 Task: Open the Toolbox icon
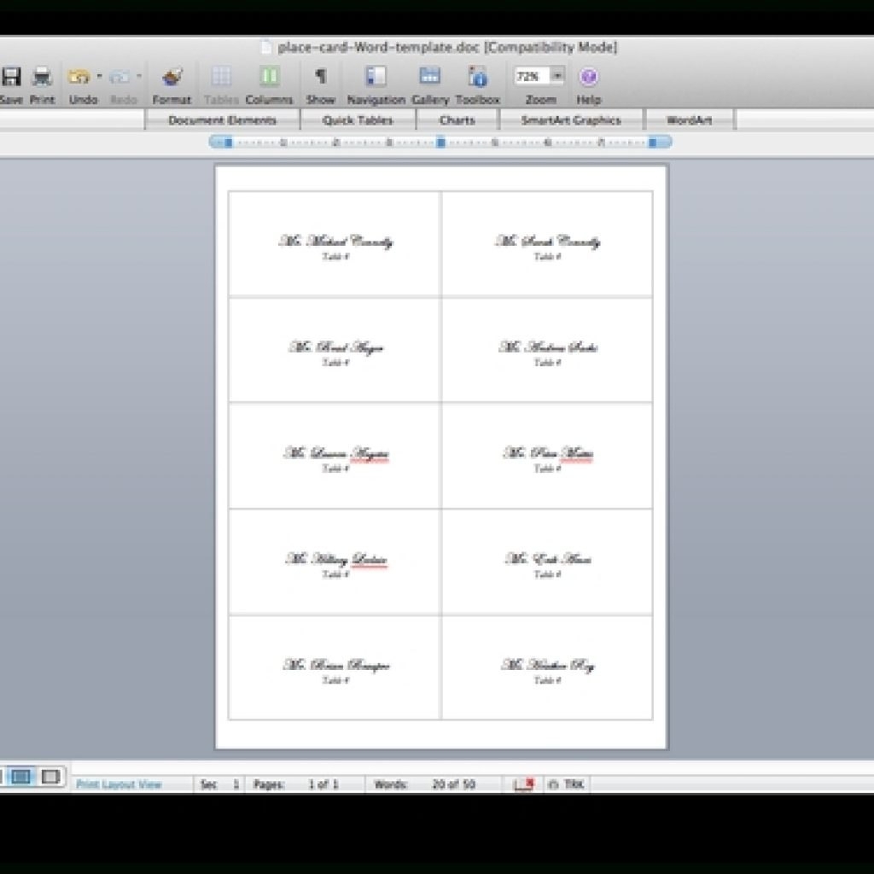477,78
